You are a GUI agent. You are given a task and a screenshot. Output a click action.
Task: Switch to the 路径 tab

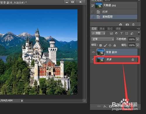pos(110,29)
